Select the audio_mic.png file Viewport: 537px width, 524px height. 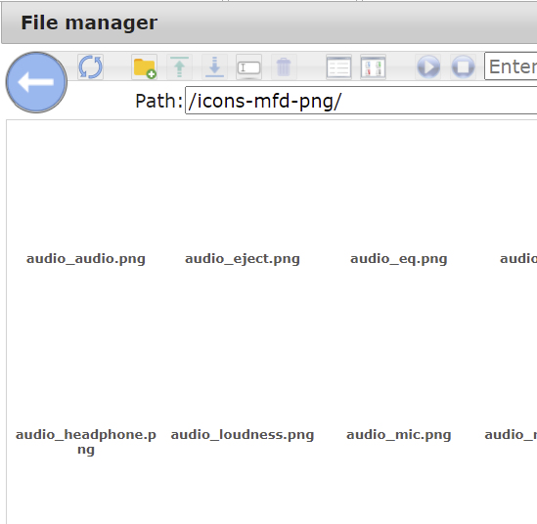[399, 435]
